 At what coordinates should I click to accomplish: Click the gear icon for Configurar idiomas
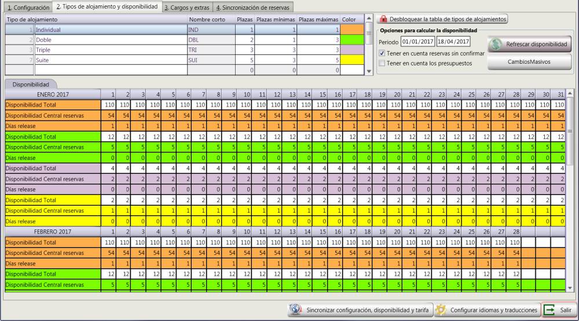pyautogui.click(x=441, y=310)
